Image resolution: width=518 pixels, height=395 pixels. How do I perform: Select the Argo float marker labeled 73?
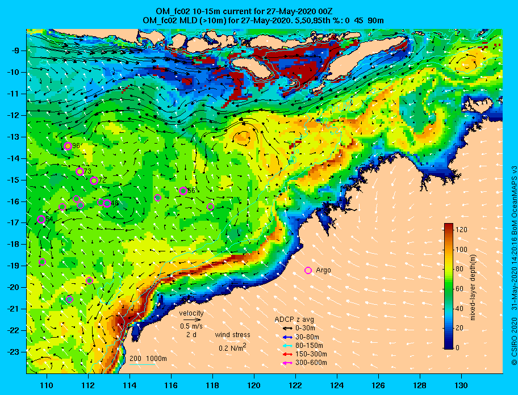click(x=80, y=171)
